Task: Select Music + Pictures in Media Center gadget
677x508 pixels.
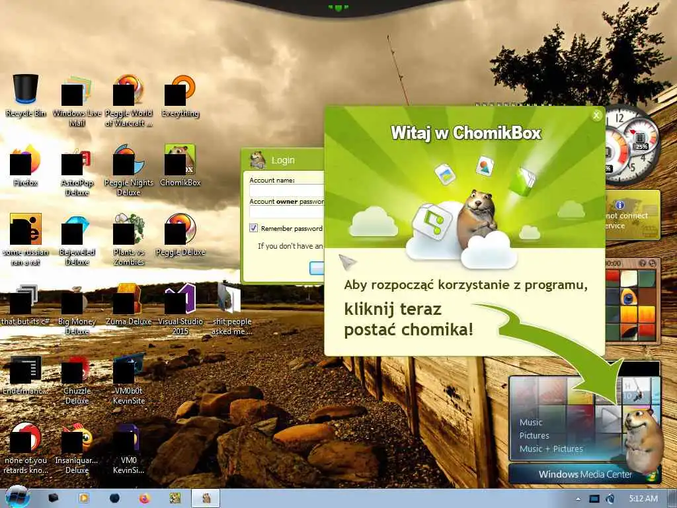Action: point(551,449)
